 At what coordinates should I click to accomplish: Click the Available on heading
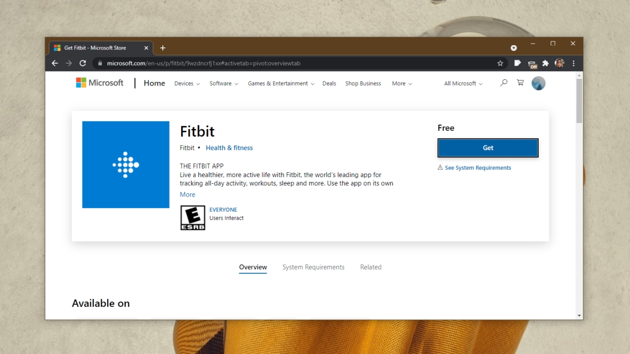coord(101,304)
